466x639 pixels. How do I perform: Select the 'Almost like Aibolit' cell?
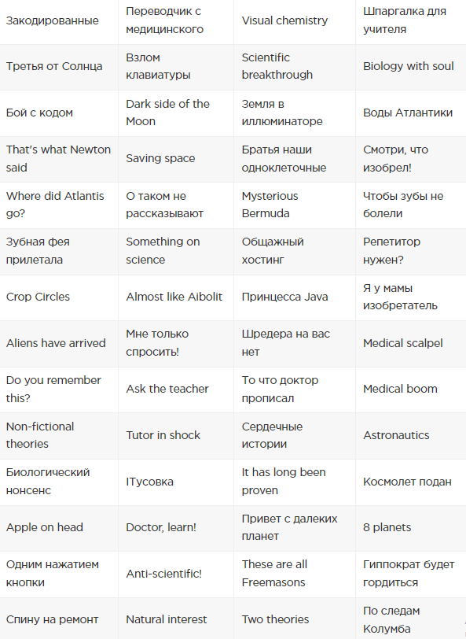[x=176, y=297]
